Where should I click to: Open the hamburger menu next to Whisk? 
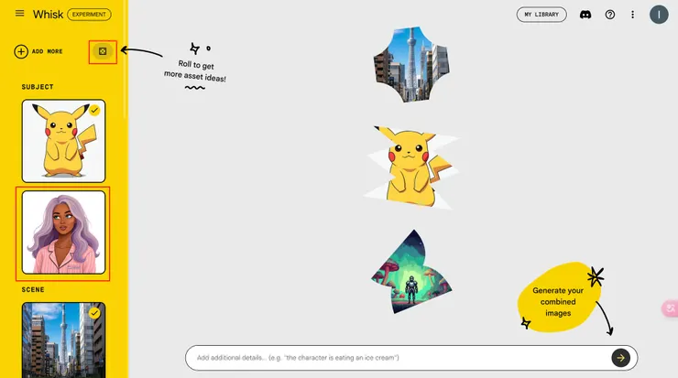coord(19,14)
